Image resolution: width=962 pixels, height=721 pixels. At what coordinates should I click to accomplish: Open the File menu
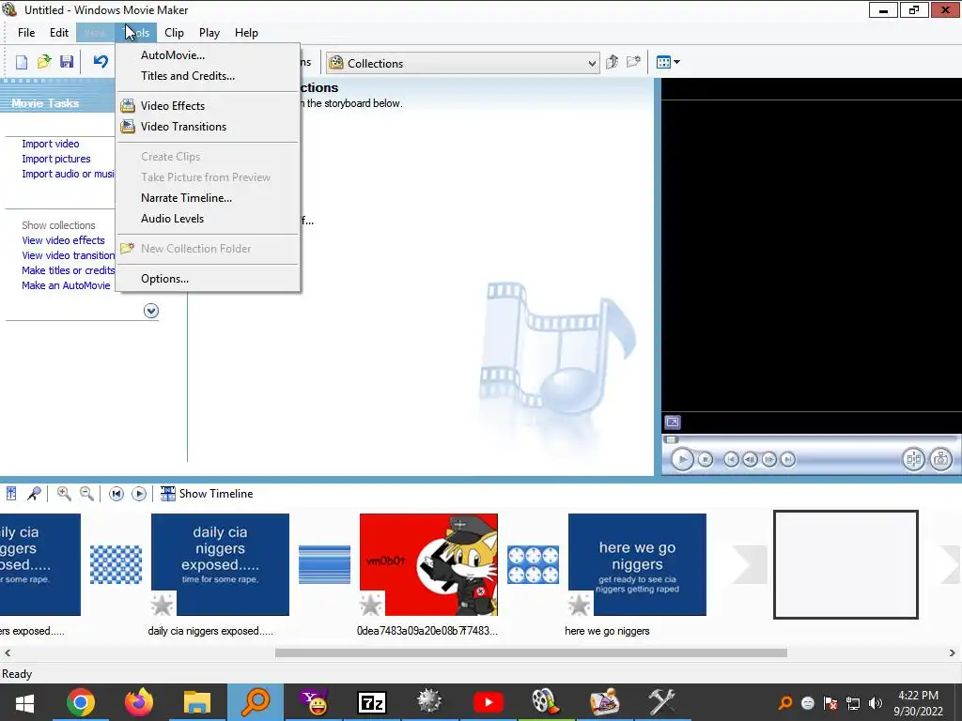[26, 33]
